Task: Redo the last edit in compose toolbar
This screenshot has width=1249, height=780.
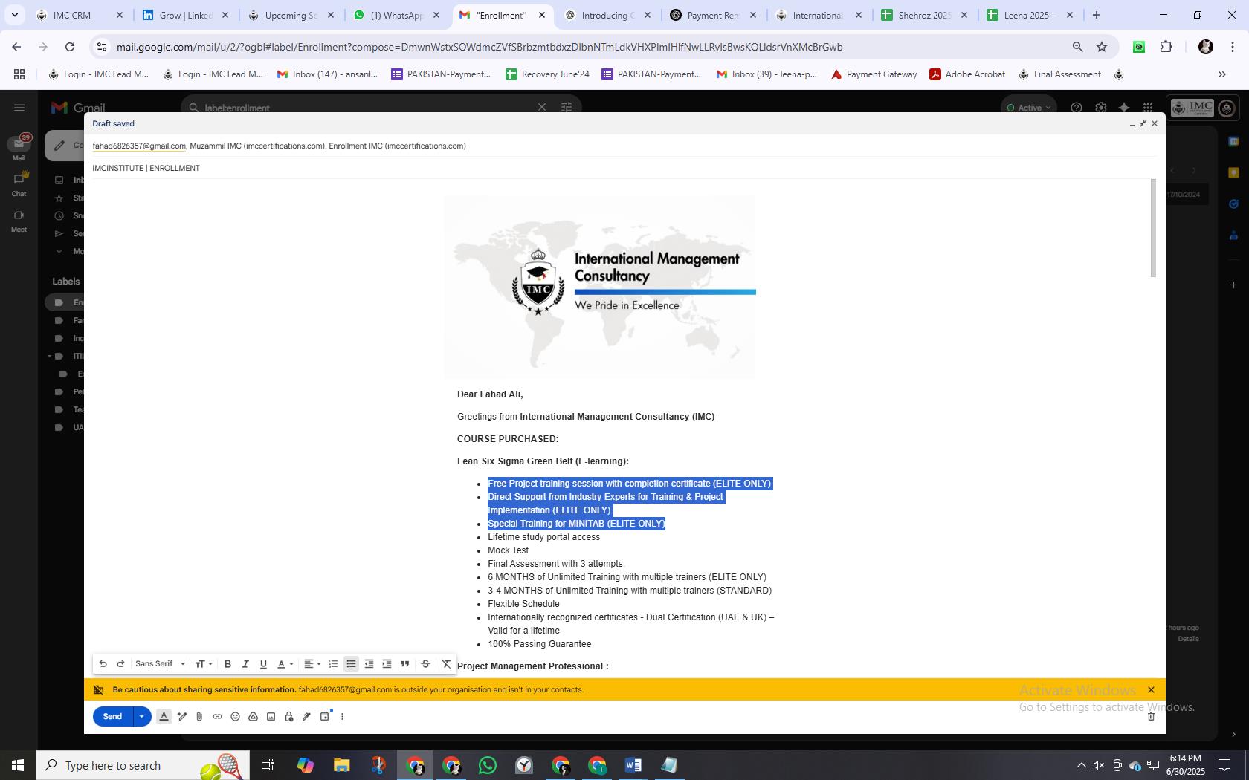Action: tap(120, 664)
